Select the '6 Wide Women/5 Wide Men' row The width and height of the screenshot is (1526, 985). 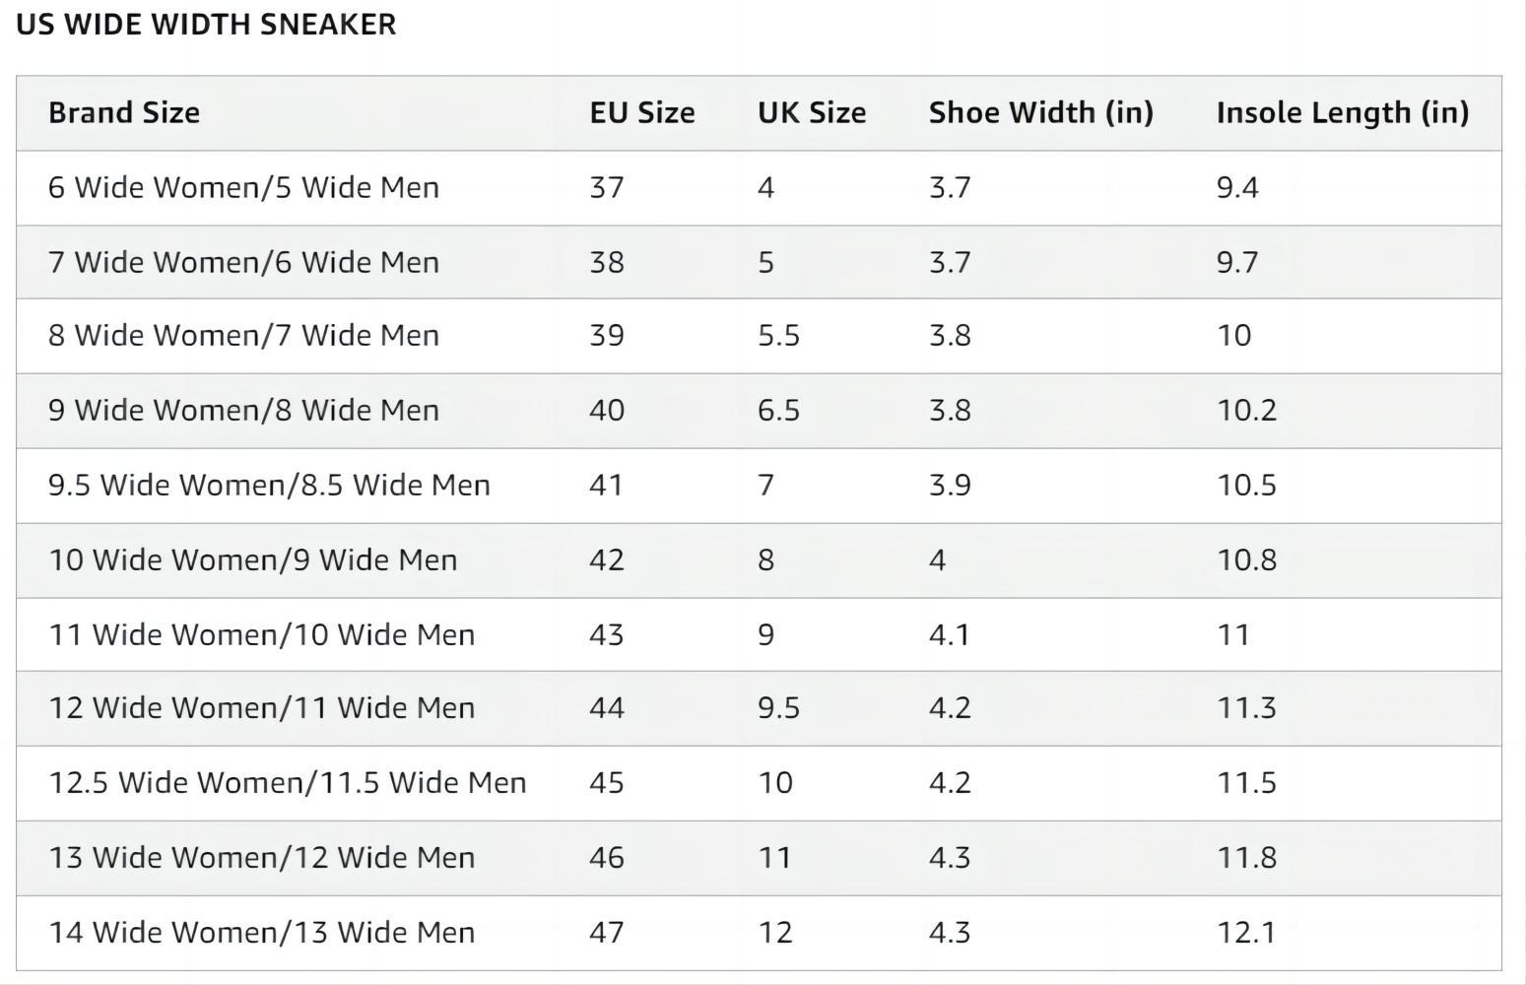click(x=243, y=188)
